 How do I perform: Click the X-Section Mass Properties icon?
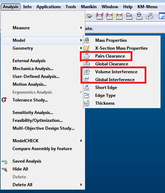87,48
